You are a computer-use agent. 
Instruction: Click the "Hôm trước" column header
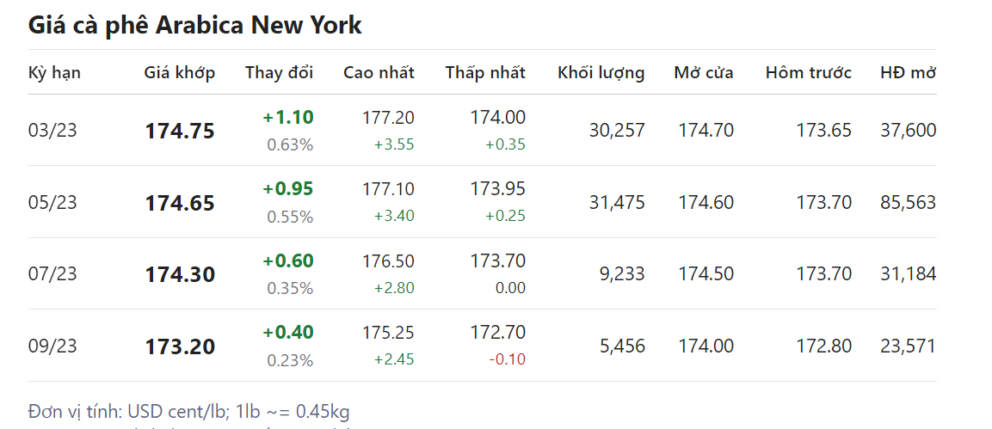808,72
